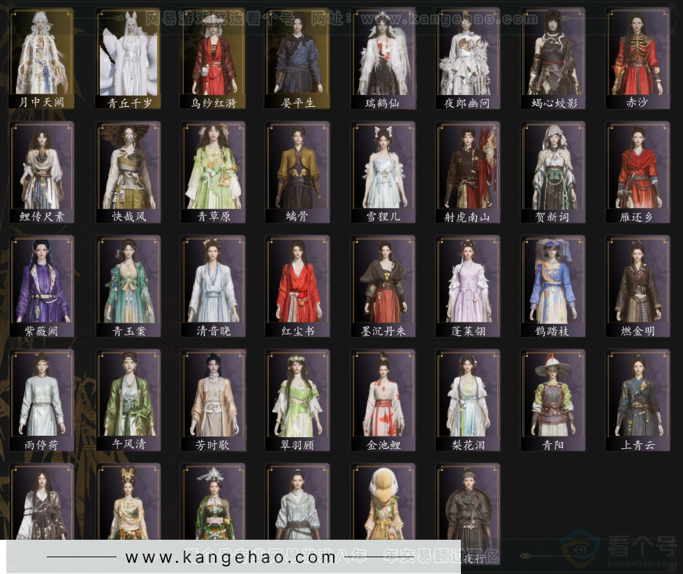Screen dimensions: 683x574
Task: Choose the 红尘书 red dress
Action: point(298,286)
